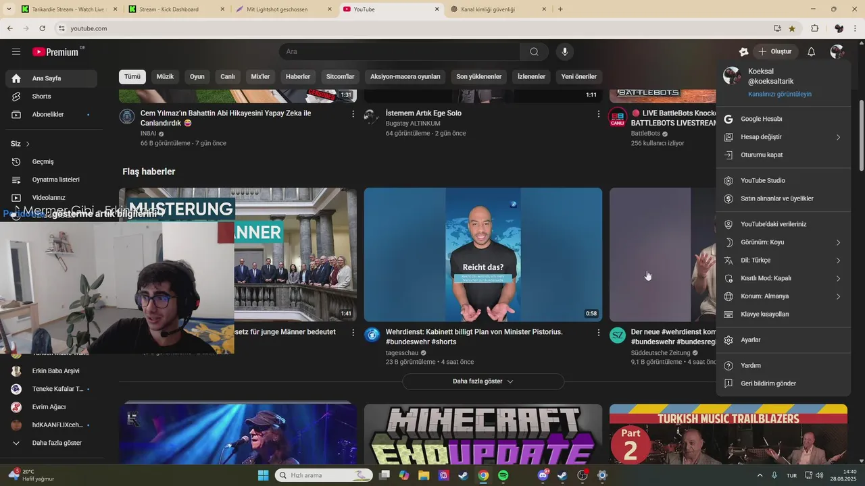This screenshot has height=486, width=865.
Task: Expand Kısıtlı Mod: Kapalı submenu
Action: [x=783, y=278]
